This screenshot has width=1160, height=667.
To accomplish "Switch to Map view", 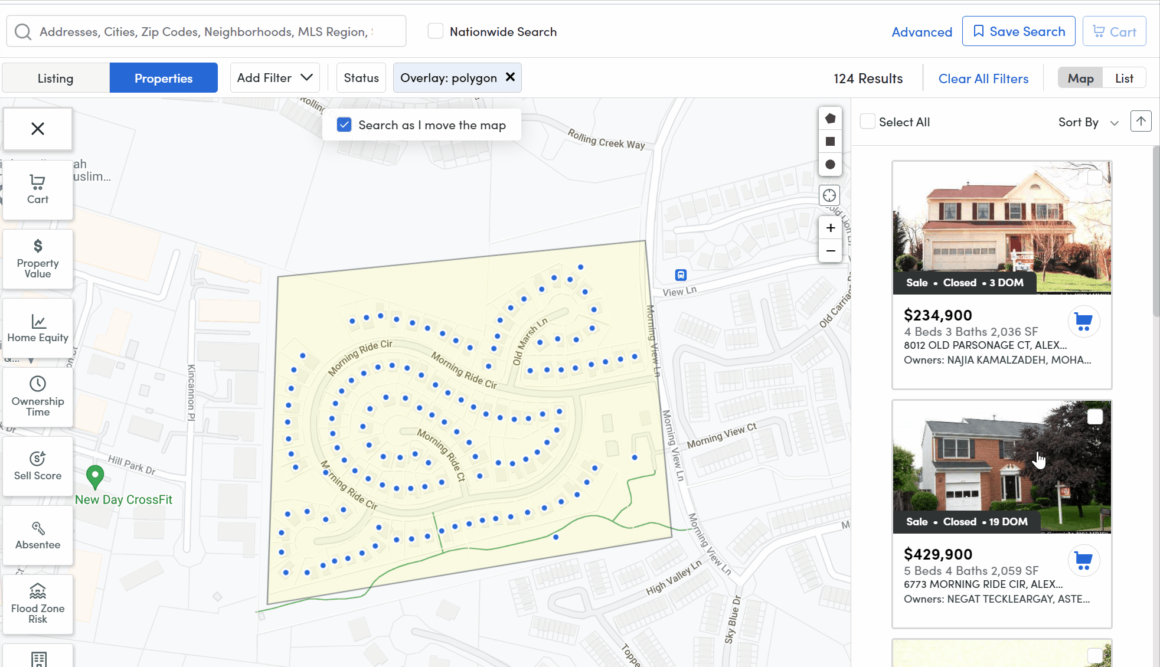I will [1080, 78].
